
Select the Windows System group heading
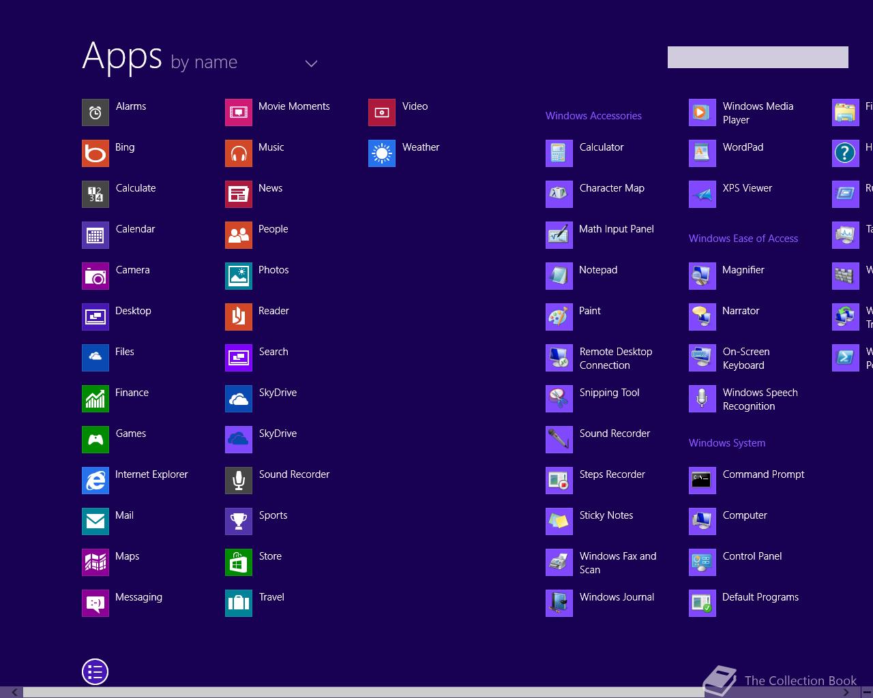point(727,443)
